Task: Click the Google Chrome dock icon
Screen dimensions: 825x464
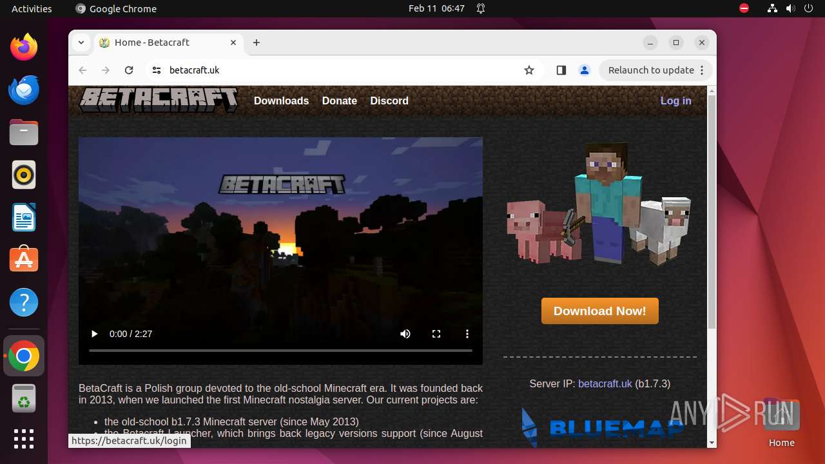Action: (x=24, y=356)
